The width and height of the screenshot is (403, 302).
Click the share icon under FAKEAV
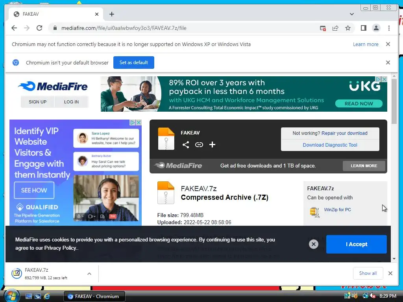coord(186,145)
